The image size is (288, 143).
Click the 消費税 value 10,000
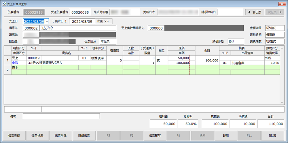tap(243, 124)
